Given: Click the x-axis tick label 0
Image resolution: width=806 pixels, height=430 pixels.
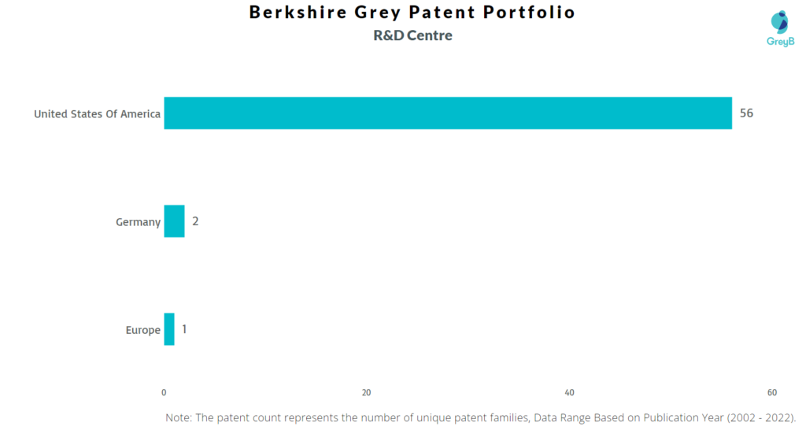Looking at the screenshot, I should point(164,392).
